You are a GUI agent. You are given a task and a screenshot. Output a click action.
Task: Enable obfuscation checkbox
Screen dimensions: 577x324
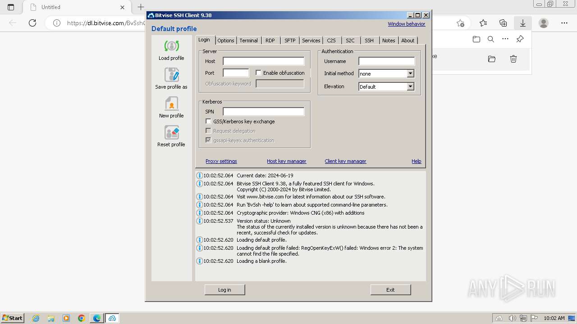[x=258, y=72]
